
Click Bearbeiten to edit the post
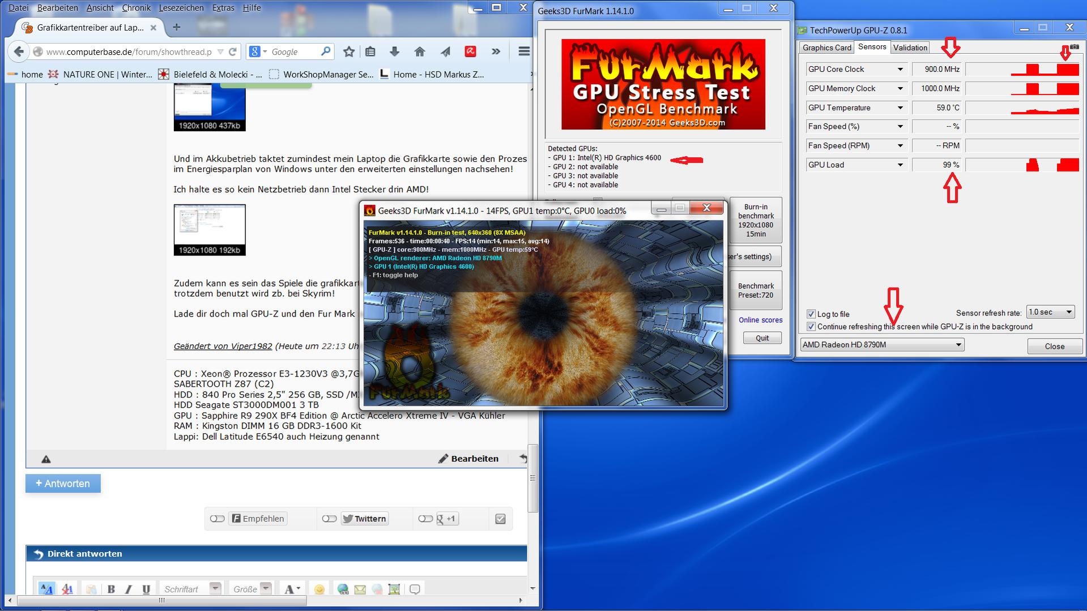pos(469,459)
